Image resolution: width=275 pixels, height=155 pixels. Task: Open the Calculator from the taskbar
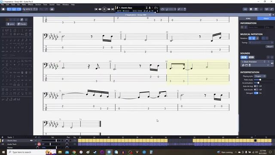(x=151, y=152)
